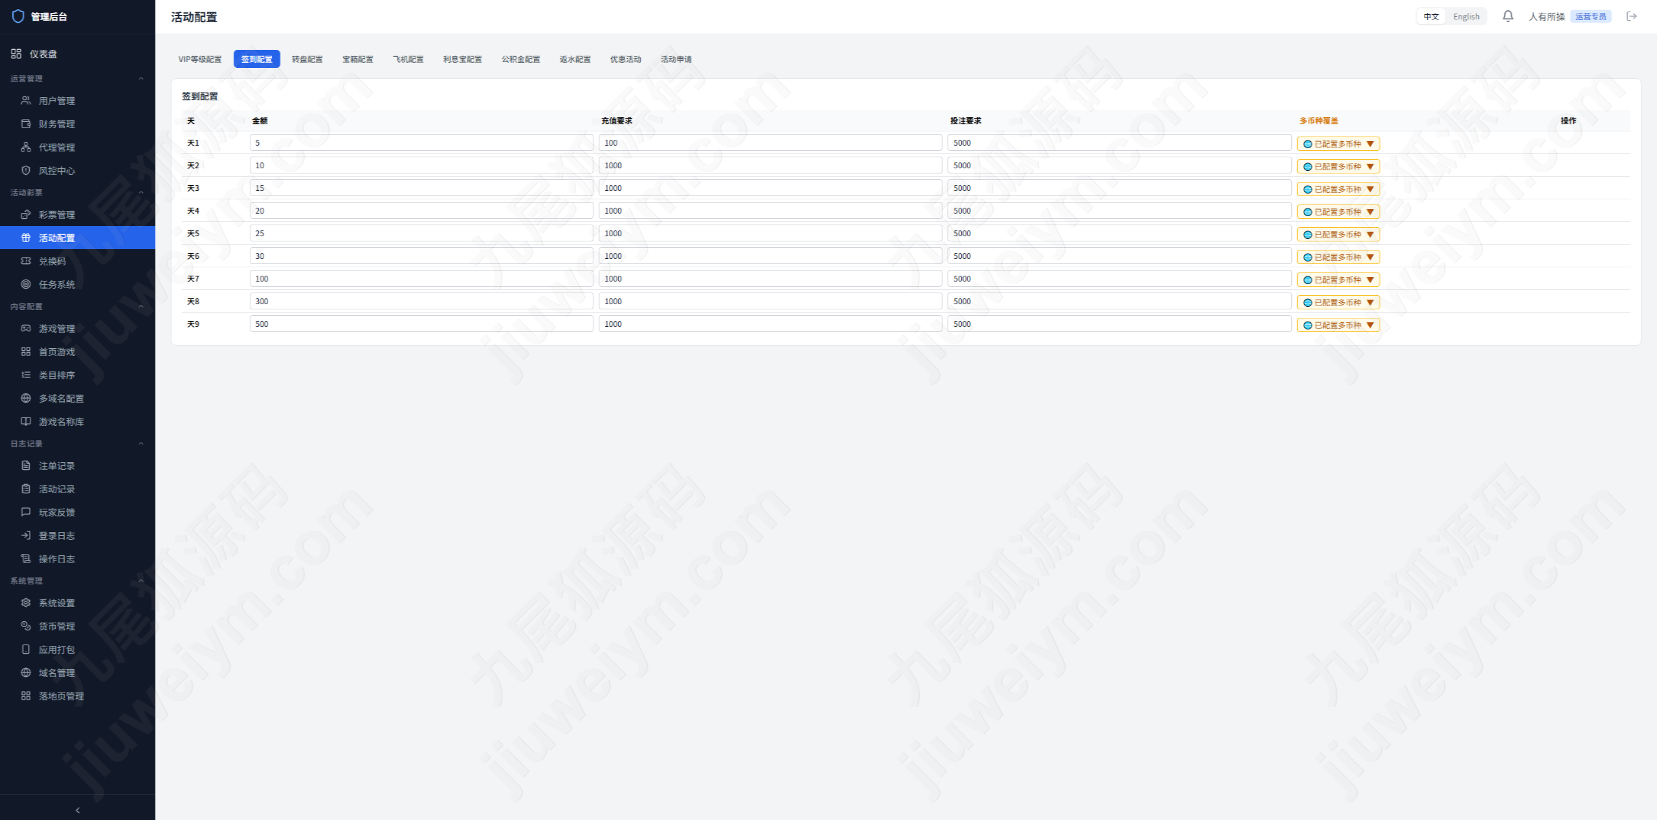This screenshot has height=820, width=1657.
Task: Switch to 转盘配置 tab
Action: (x=307, y=59)
